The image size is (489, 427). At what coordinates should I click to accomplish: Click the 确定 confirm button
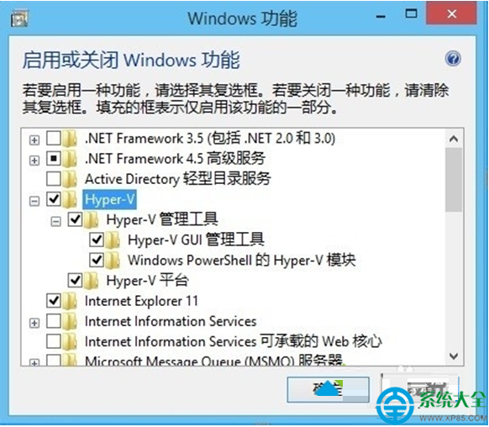point(328,389)
